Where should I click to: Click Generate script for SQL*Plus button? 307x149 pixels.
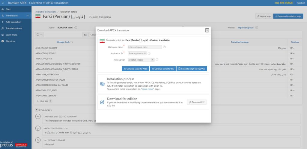192,69
